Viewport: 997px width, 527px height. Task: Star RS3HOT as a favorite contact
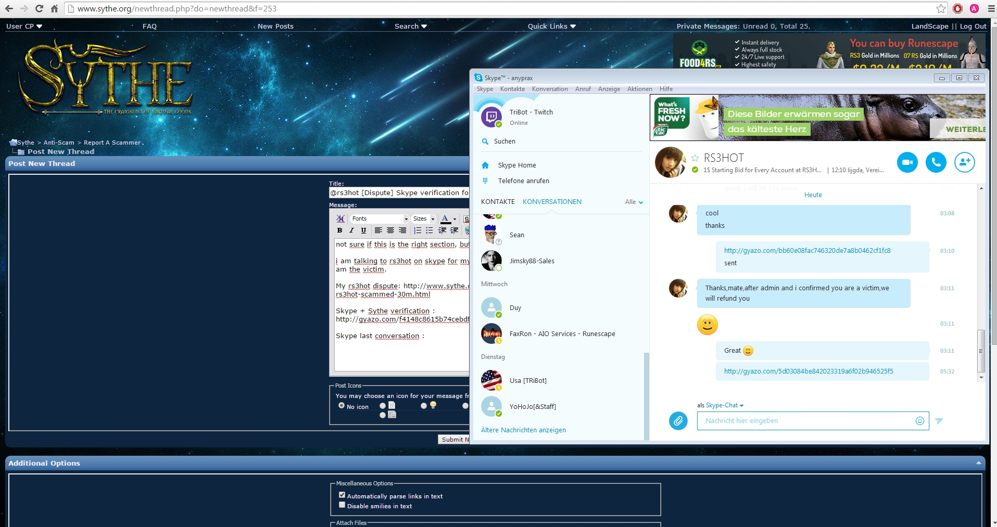click(695, 158)
